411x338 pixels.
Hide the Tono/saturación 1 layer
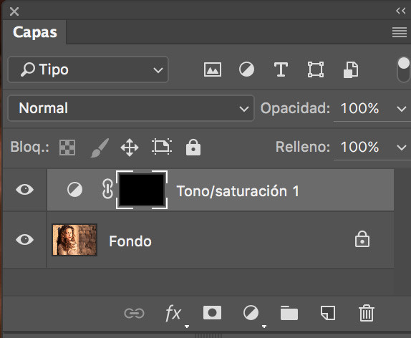[24, 190]
